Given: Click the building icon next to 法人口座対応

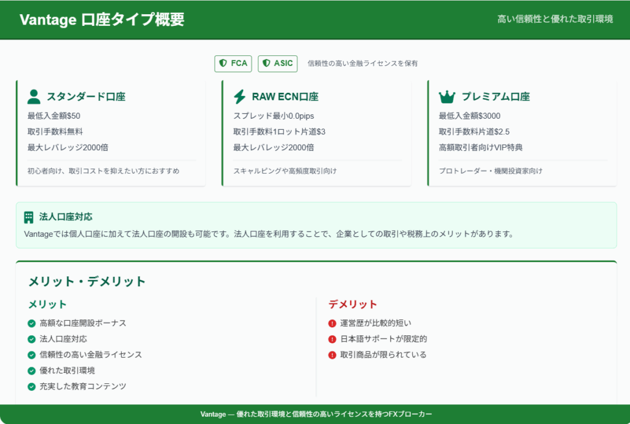Looking at the screenshot, I should (29, 217).
